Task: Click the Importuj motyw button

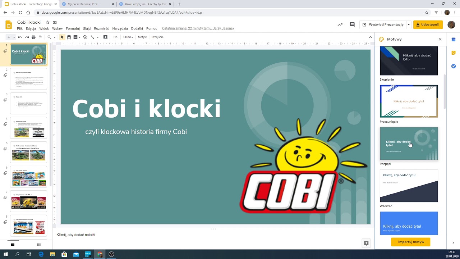Action: [410, 242]
